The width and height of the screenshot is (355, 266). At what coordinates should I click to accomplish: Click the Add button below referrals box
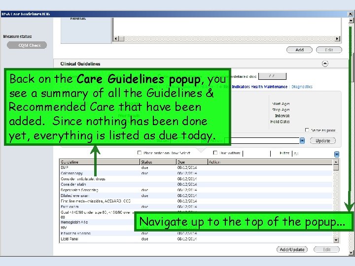point(299,50)
